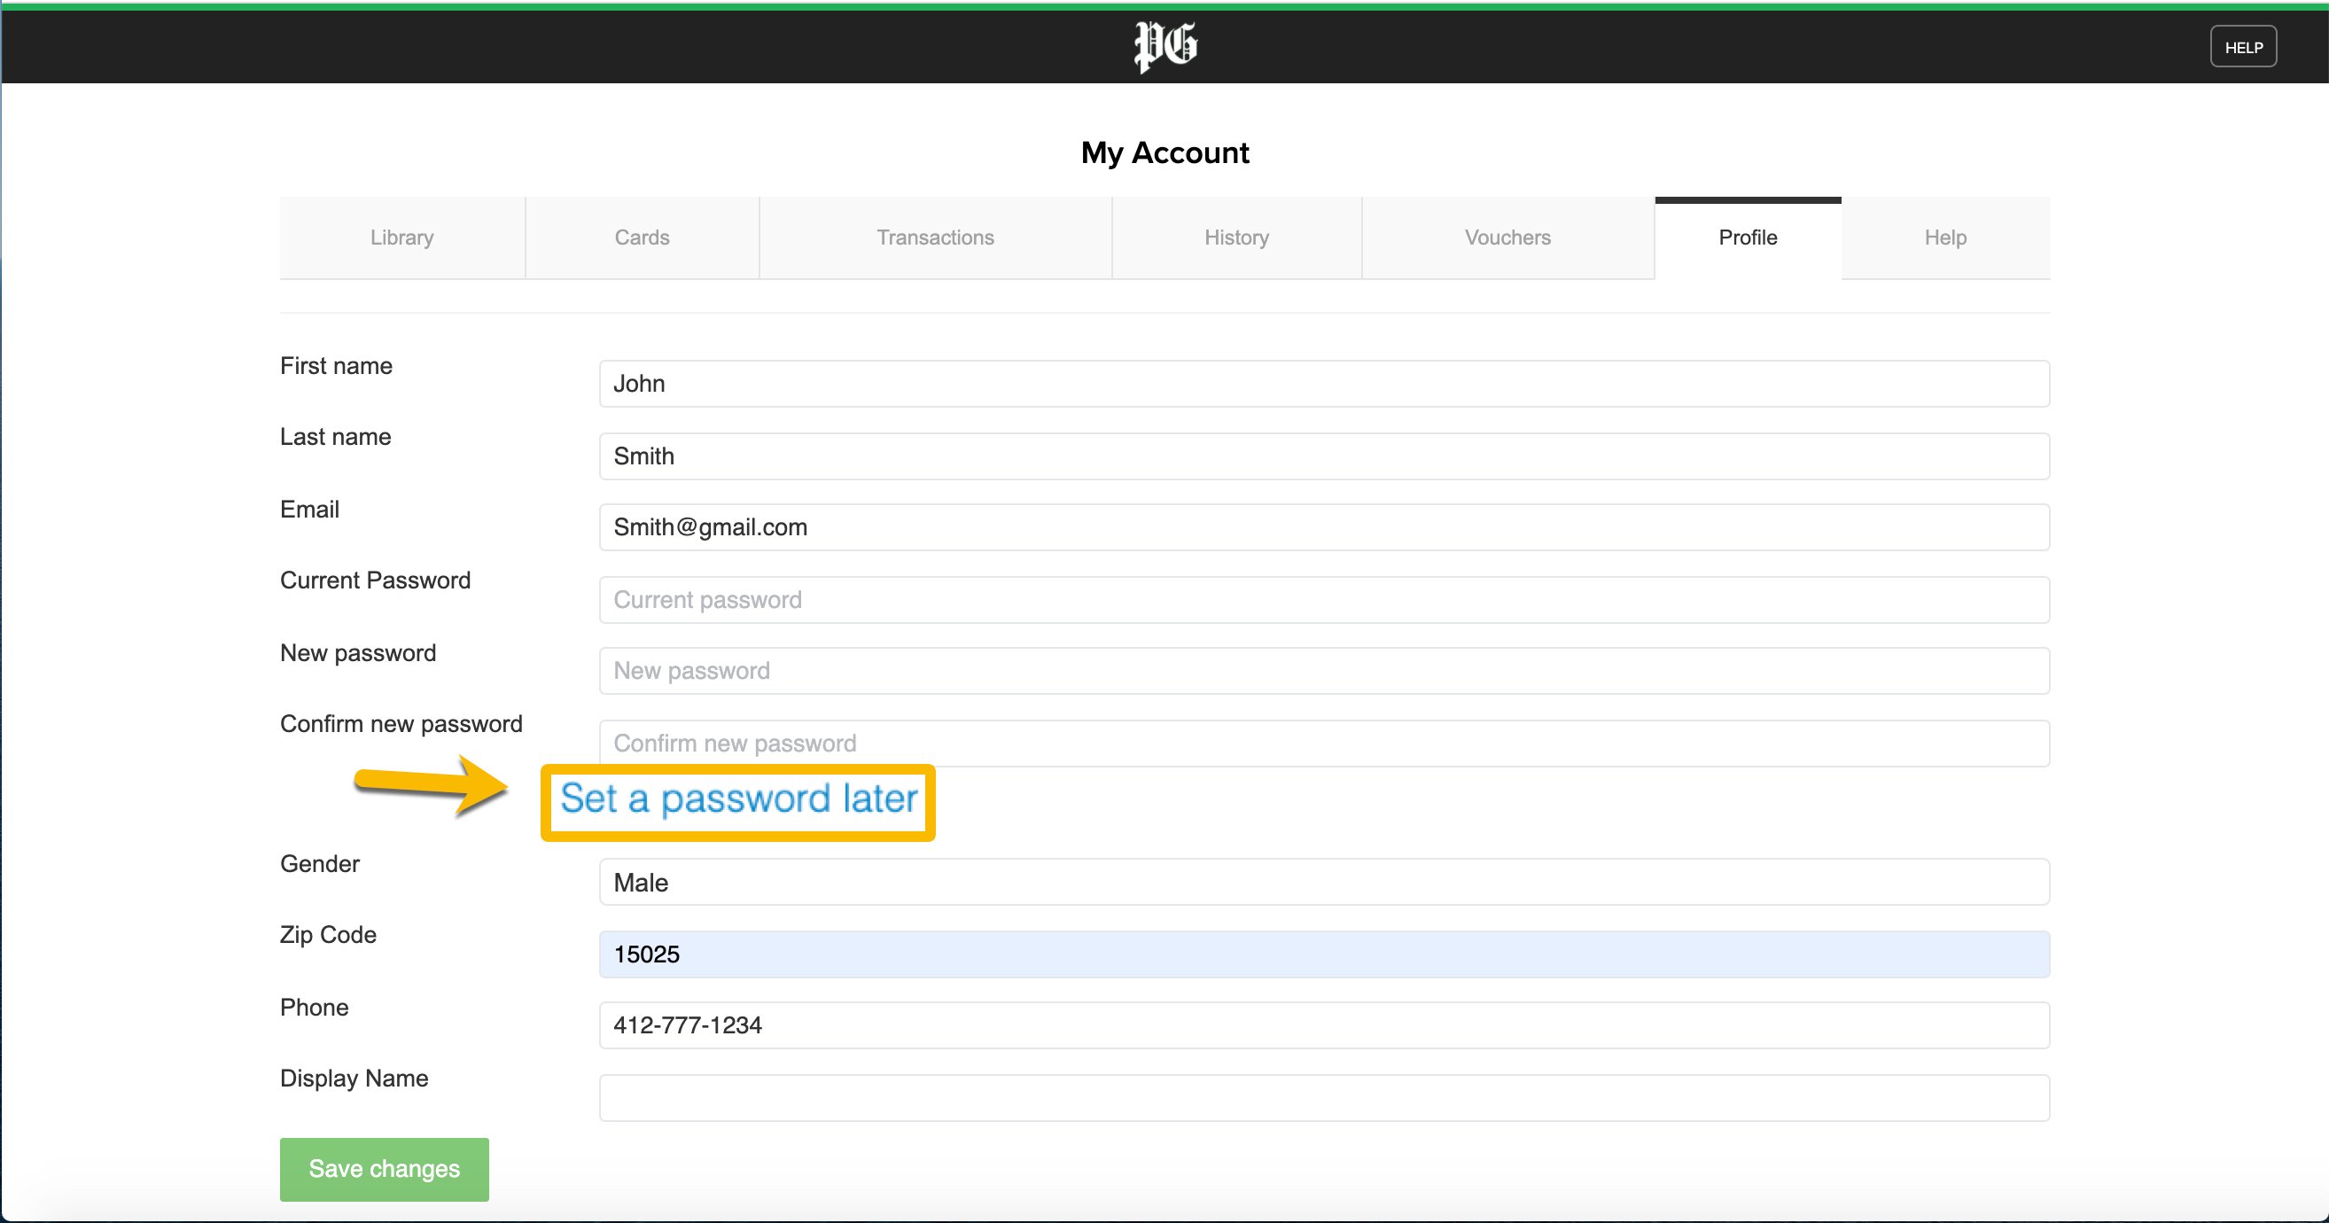Click the Zip Code field
The image size is (2329, 1223).
pyautogui.click(x=1323, y=954)
